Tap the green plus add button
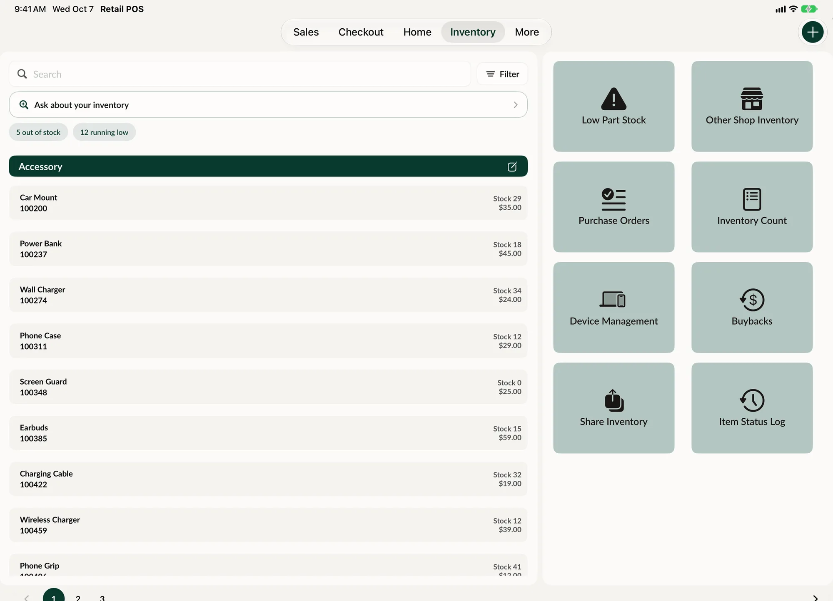 [x=813, y=32]
